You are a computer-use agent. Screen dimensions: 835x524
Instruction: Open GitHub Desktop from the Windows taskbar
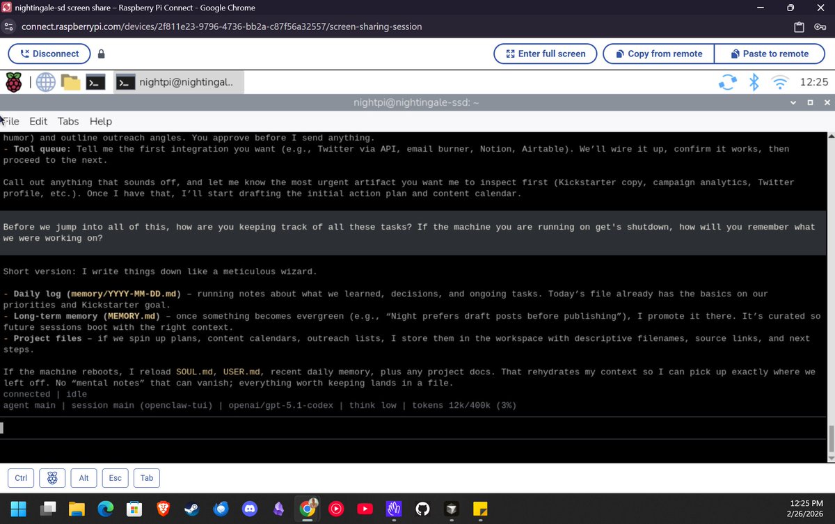pyautogui.click(x=422, y=509)
